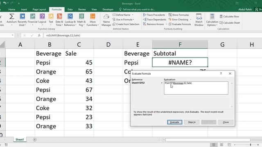The width and height of the screenshot is (262, 147).
Task: Open Watch Window
Action: pos(199,20)
